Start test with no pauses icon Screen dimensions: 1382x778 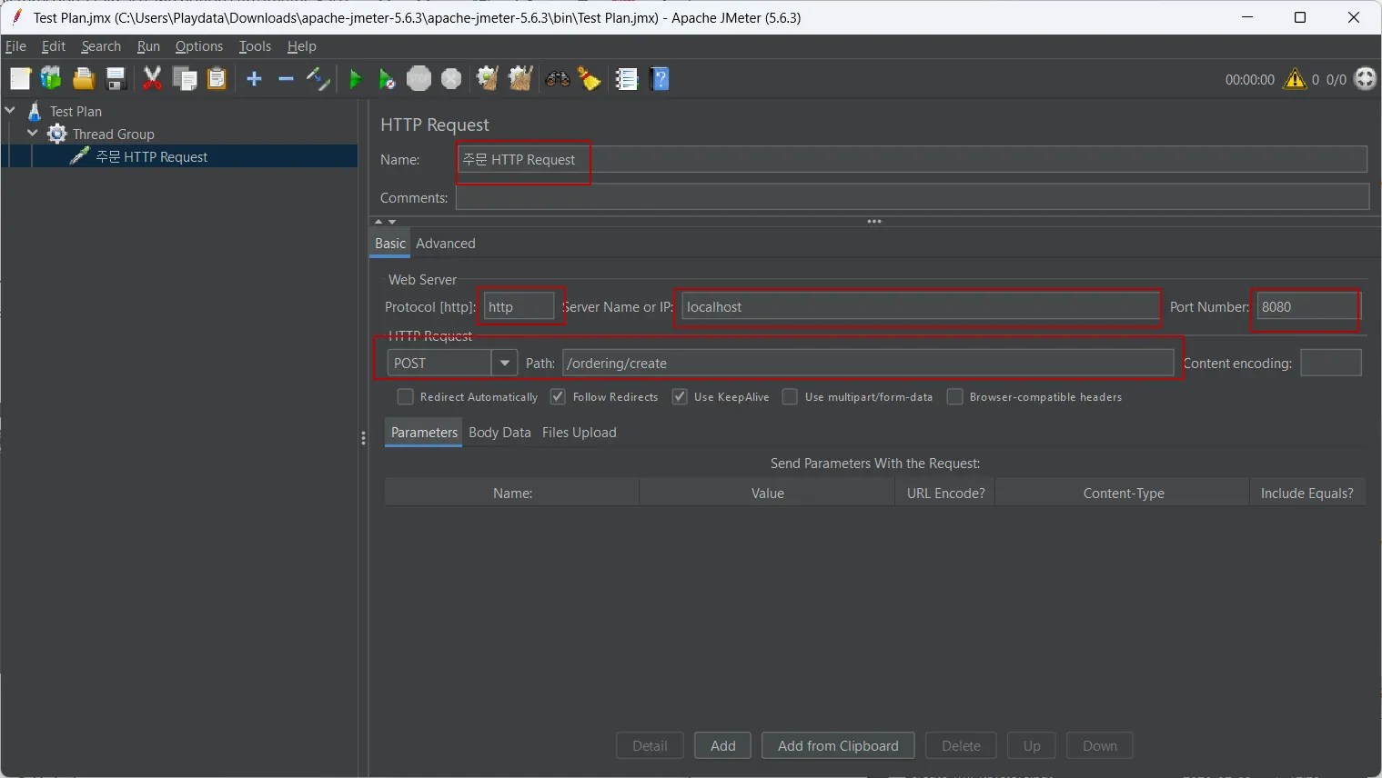tap(387, 79)
